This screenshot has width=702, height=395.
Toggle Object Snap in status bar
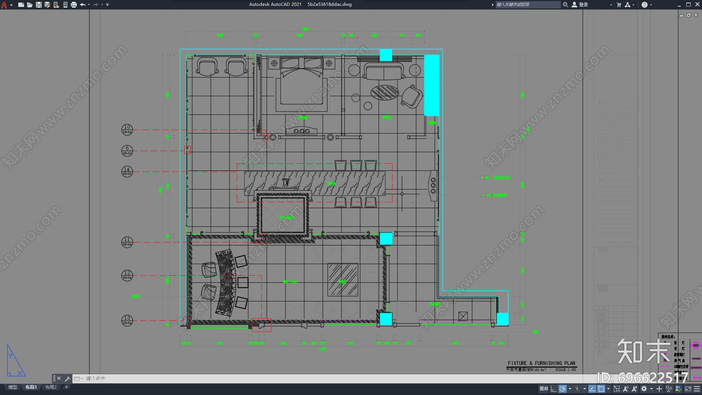pyautogui.click(x=601, y=389)
